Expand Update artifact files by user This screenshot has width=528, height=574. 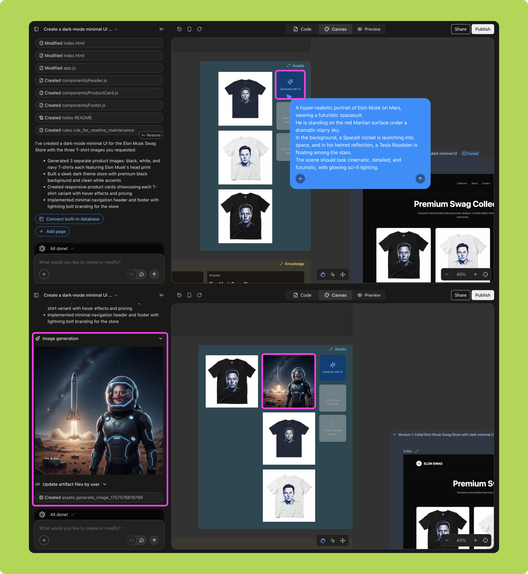105,484
